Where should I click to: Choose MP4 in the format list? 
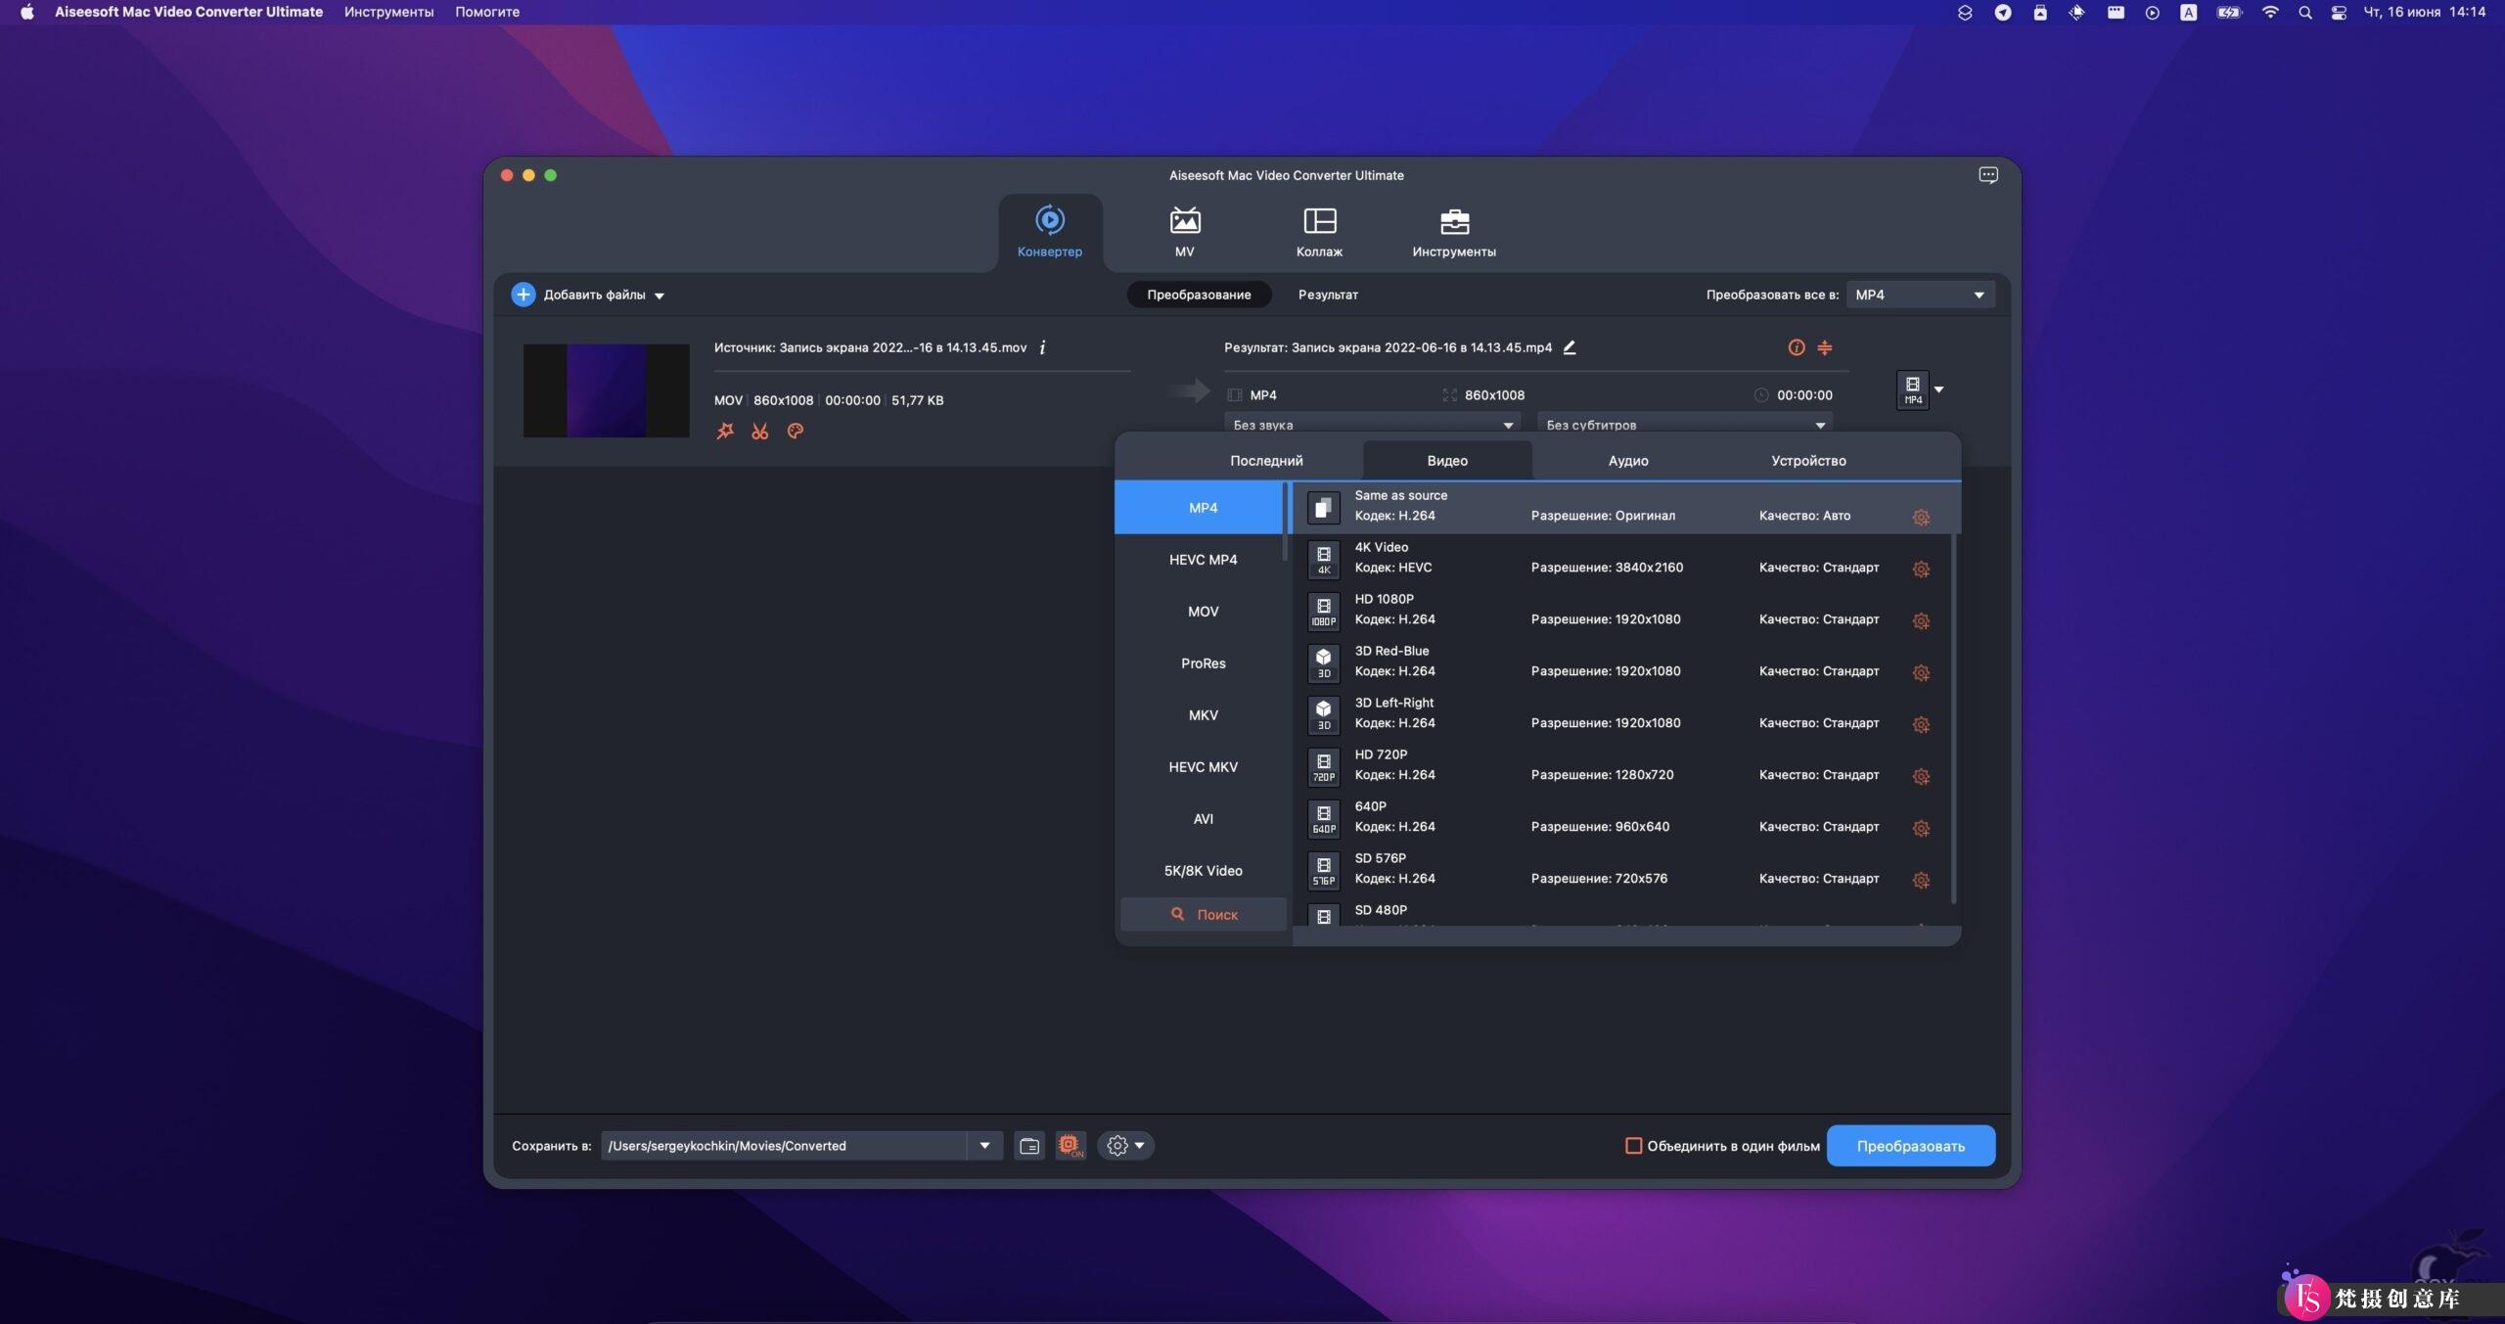[x=1203, y=508]
